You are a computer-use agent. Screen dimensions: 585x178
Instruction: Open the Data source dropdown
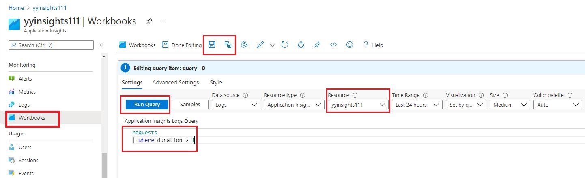click(236, 105)
